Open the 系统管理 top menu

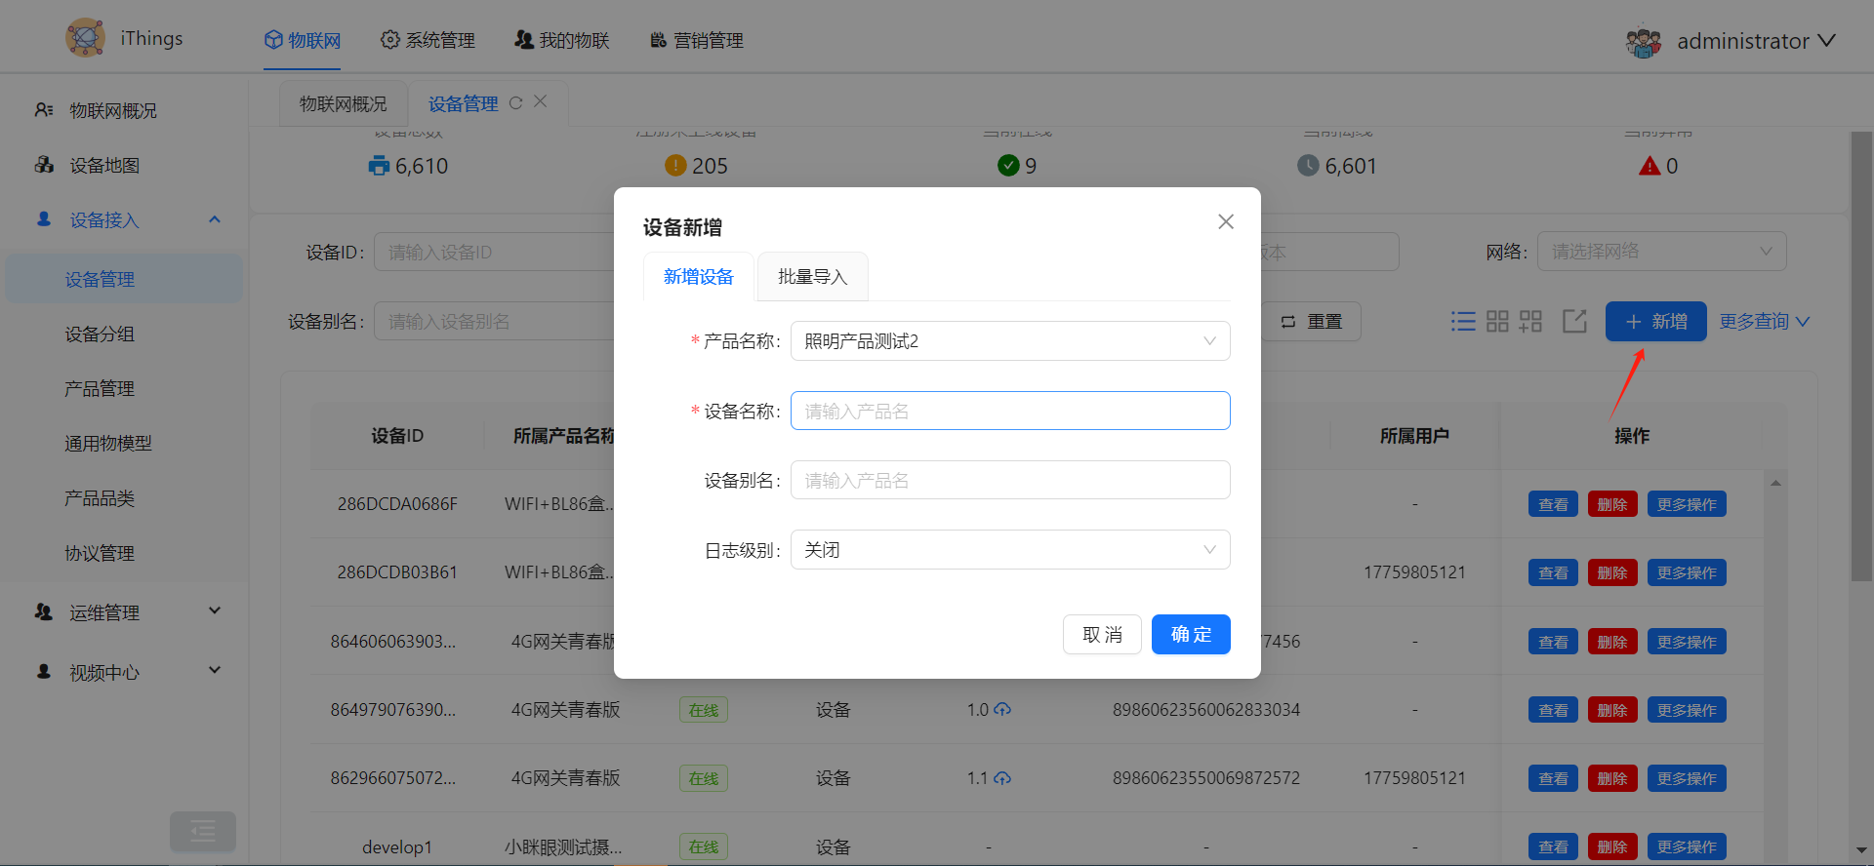pyautogui.click(x=428, y=40)
